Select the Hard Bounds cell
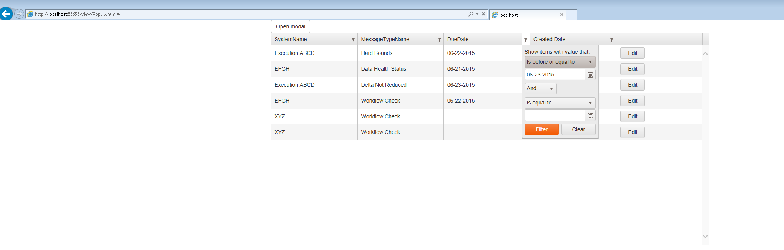Screen dimensions: 784x250 point(400,53)
